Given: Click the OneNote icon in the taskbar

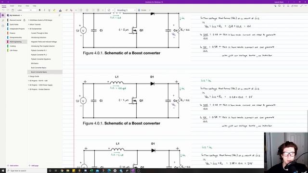Looking at the screenshot, I should click(133, 171).
